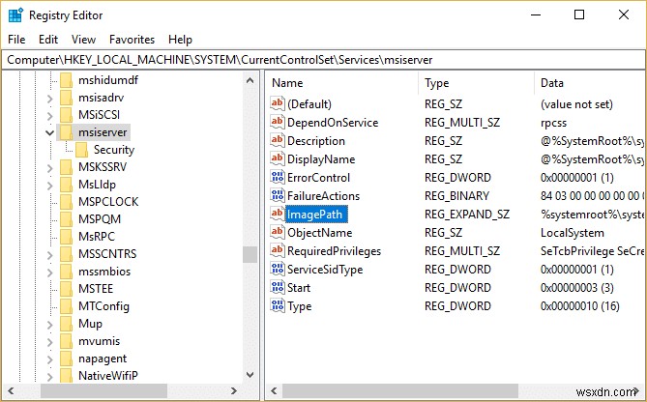647x402 pixels.
Task: Expand the MSiSCSI registry key
Action: [x=49, y=113]
